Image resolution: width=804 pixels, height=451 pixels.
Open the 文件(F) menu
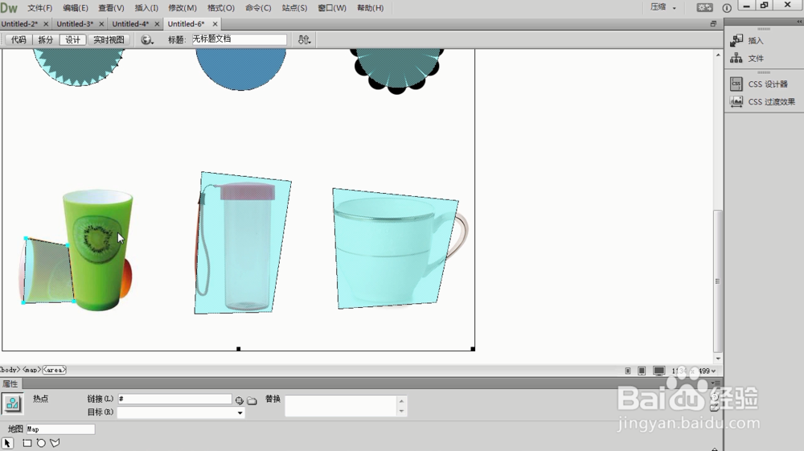pyautogui.click(x=39, y=8)
